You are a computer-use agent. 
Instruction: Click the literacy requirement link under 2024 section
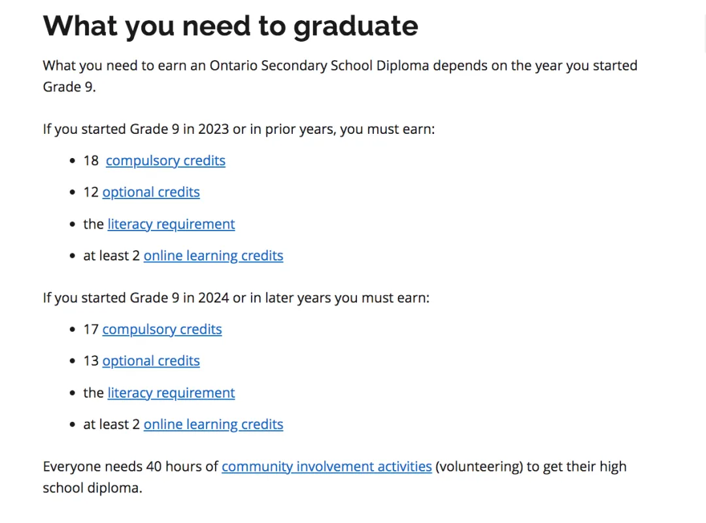pyautogui.click(x=171, y=392)
